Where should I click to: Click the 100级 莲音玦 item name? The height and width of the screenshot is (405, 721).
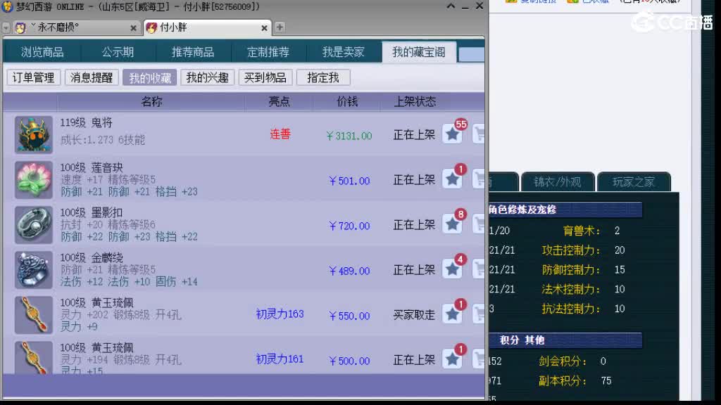point(92,167)
